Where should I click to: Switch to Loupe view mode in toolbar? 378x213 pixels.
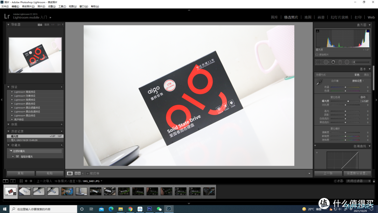pos(70,173)
